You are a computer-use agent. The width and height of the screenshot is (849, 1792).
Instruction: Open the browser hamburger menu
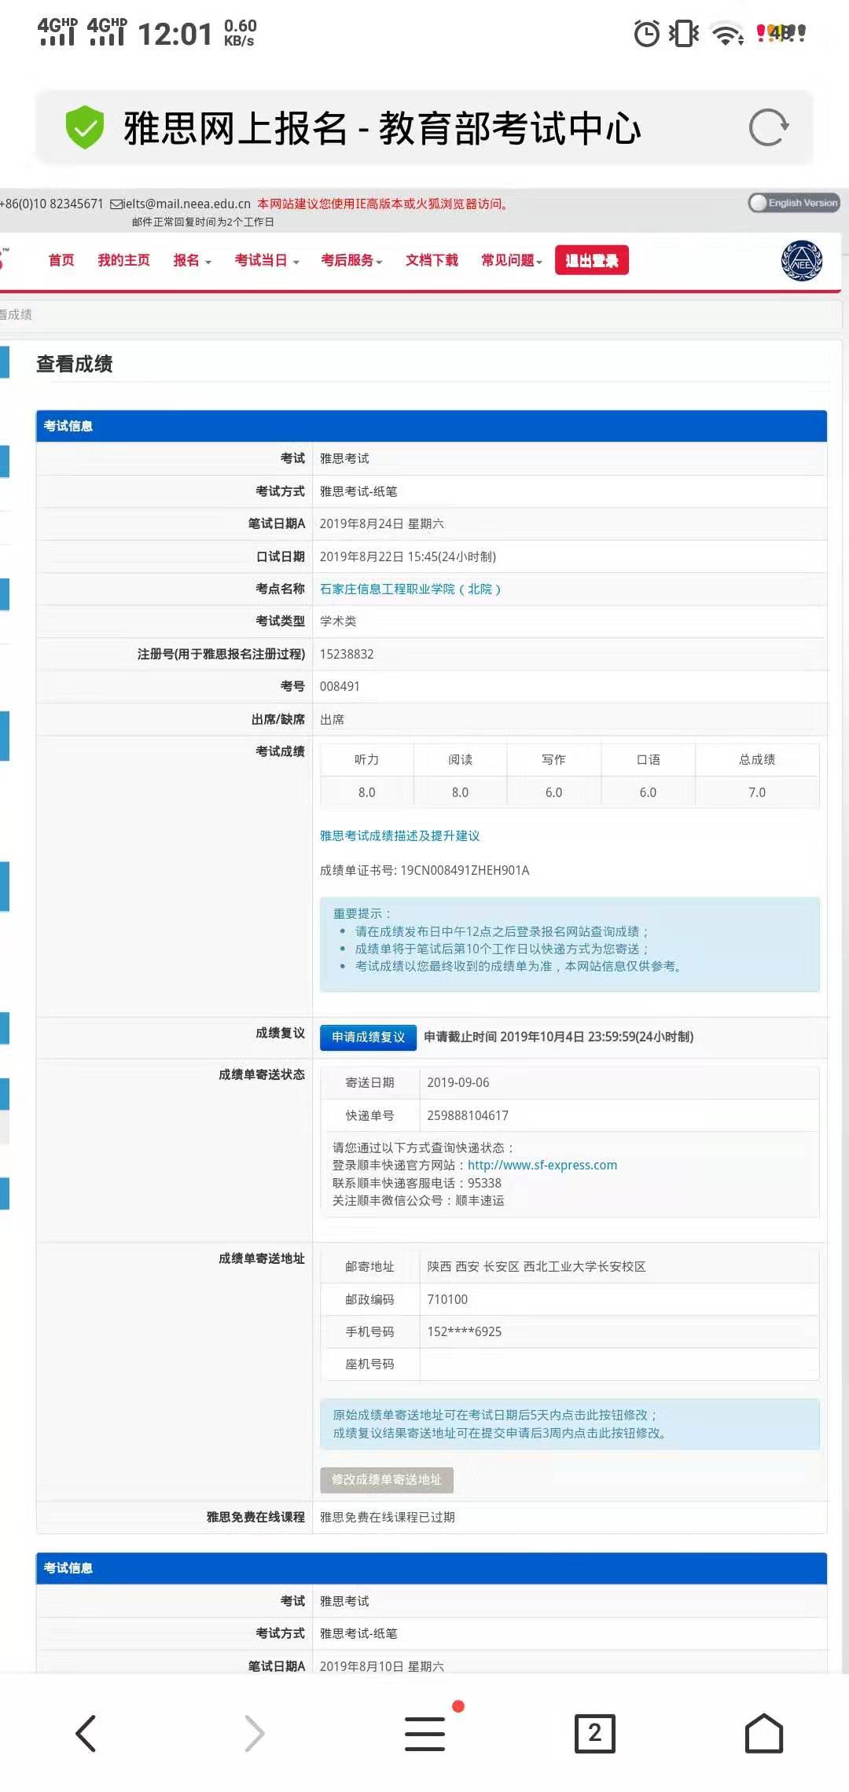(424, 1733)
